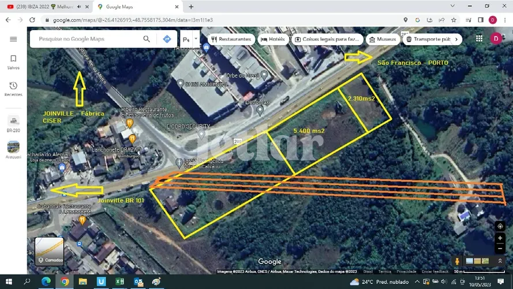
Task: Zoom in on the map
Action: coord(500,238)
